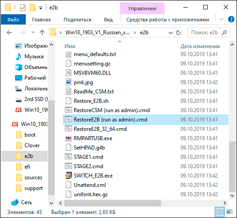Expand the ribbon with the chevron arrow
This screenshot has height=218, width=237.
point(221,19)
